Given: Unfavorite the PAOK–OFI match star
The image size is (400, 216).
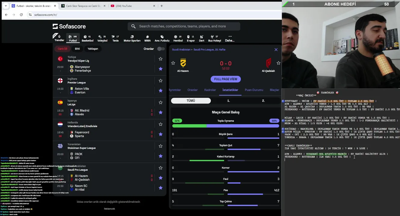Looking at the screenshot, I should pos(160,156).
